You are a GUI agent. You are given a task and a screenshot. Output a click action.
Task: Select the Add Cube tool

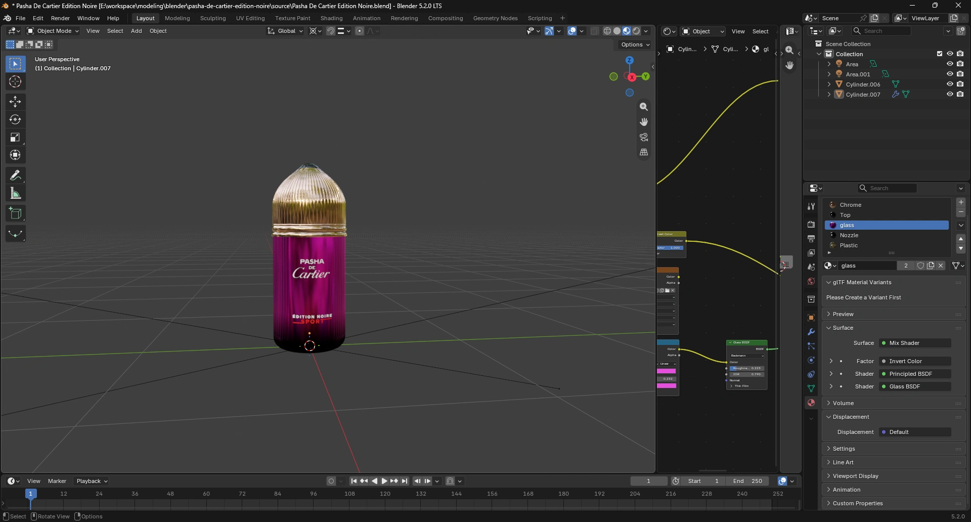click(x=15, y=213)
